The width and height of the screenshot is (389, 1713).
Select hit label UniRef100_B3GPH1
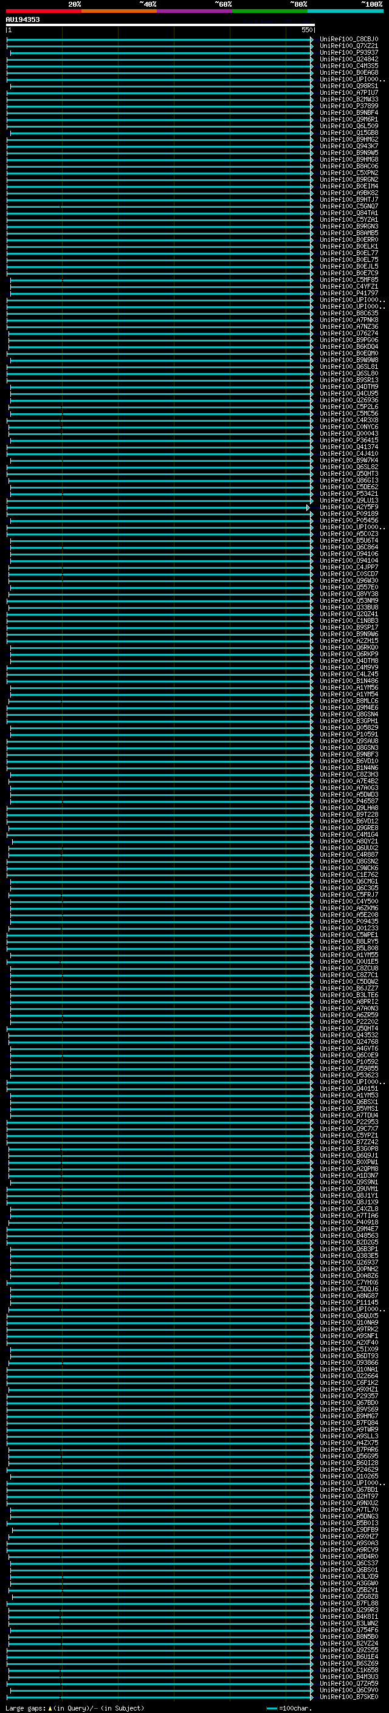tap(349, 721)
